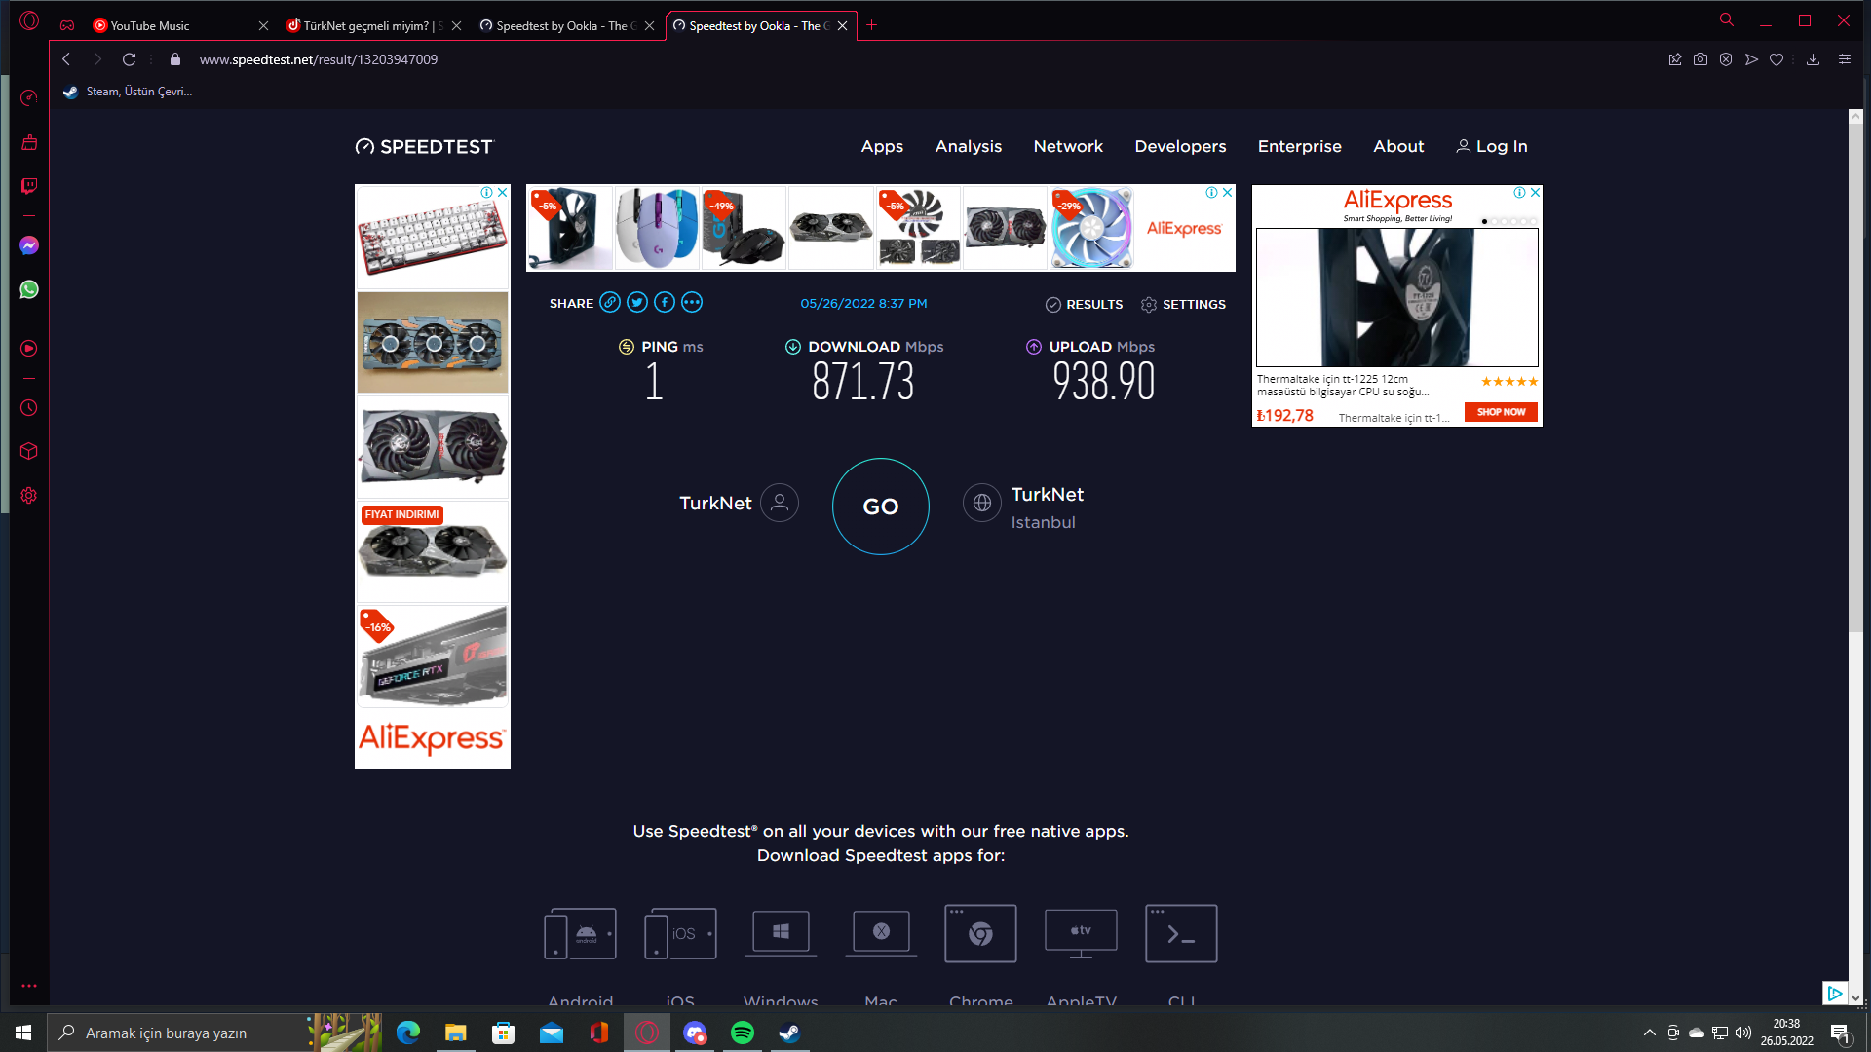Show hidden system tray icons
The height and width of the screenshot is (1052, 1871).
(x=1649, y=1033)
